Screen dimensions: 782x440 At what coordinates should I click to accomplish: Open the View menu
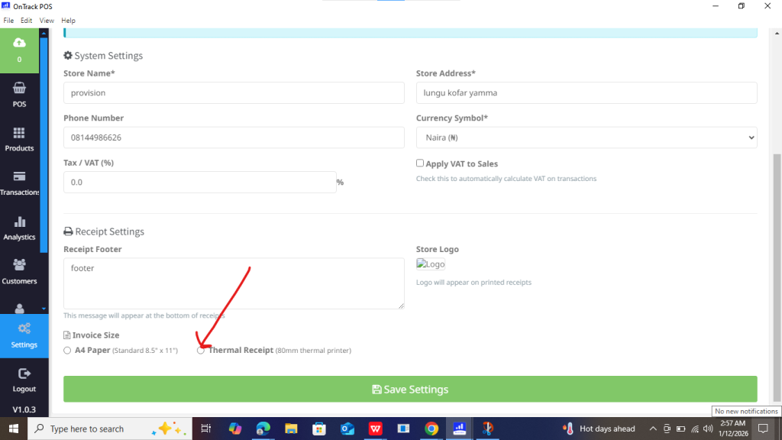(x=47, y=21)
